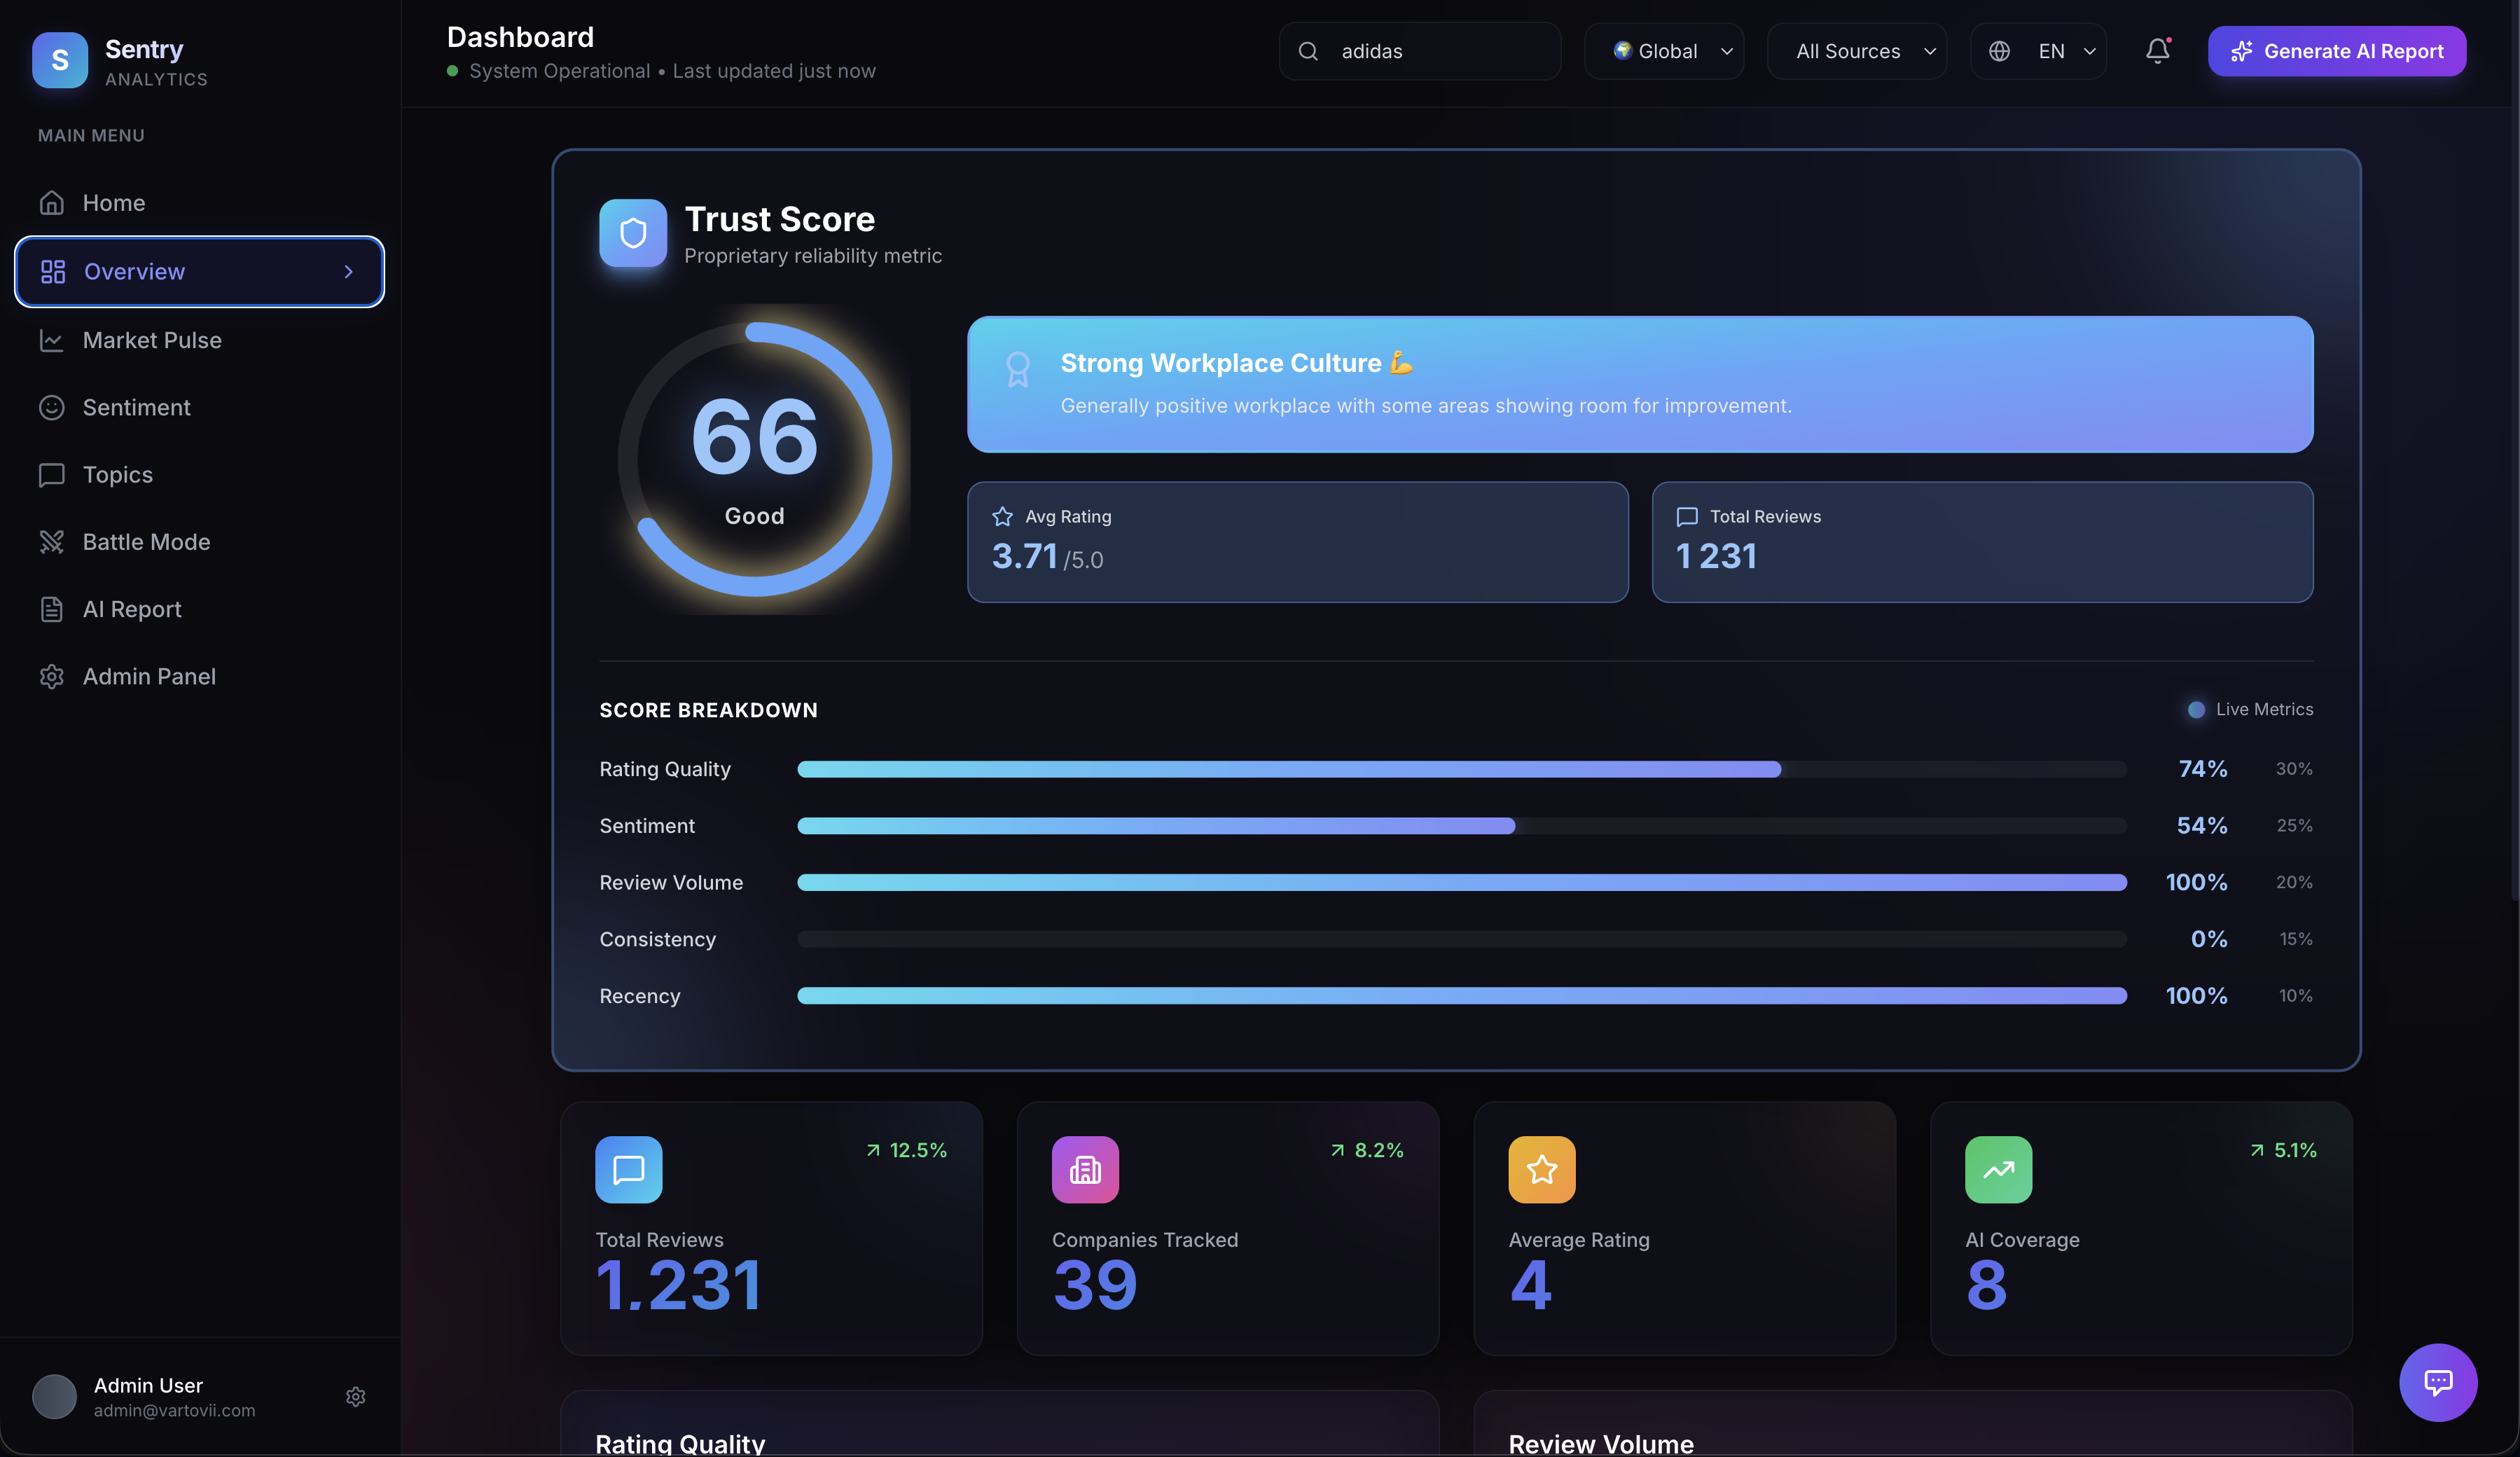Screen dimensions: 2520x1457
Task: Open the Global region dropdown
Action: (x=1664, y=51)
